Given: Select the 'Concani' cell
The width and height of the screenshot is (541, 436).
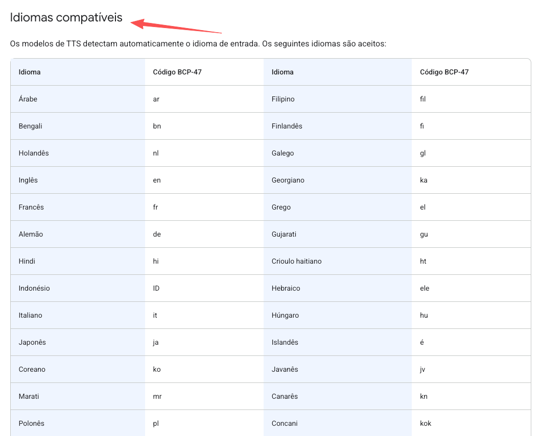Looking at the screenshot, I should point(338,423).
